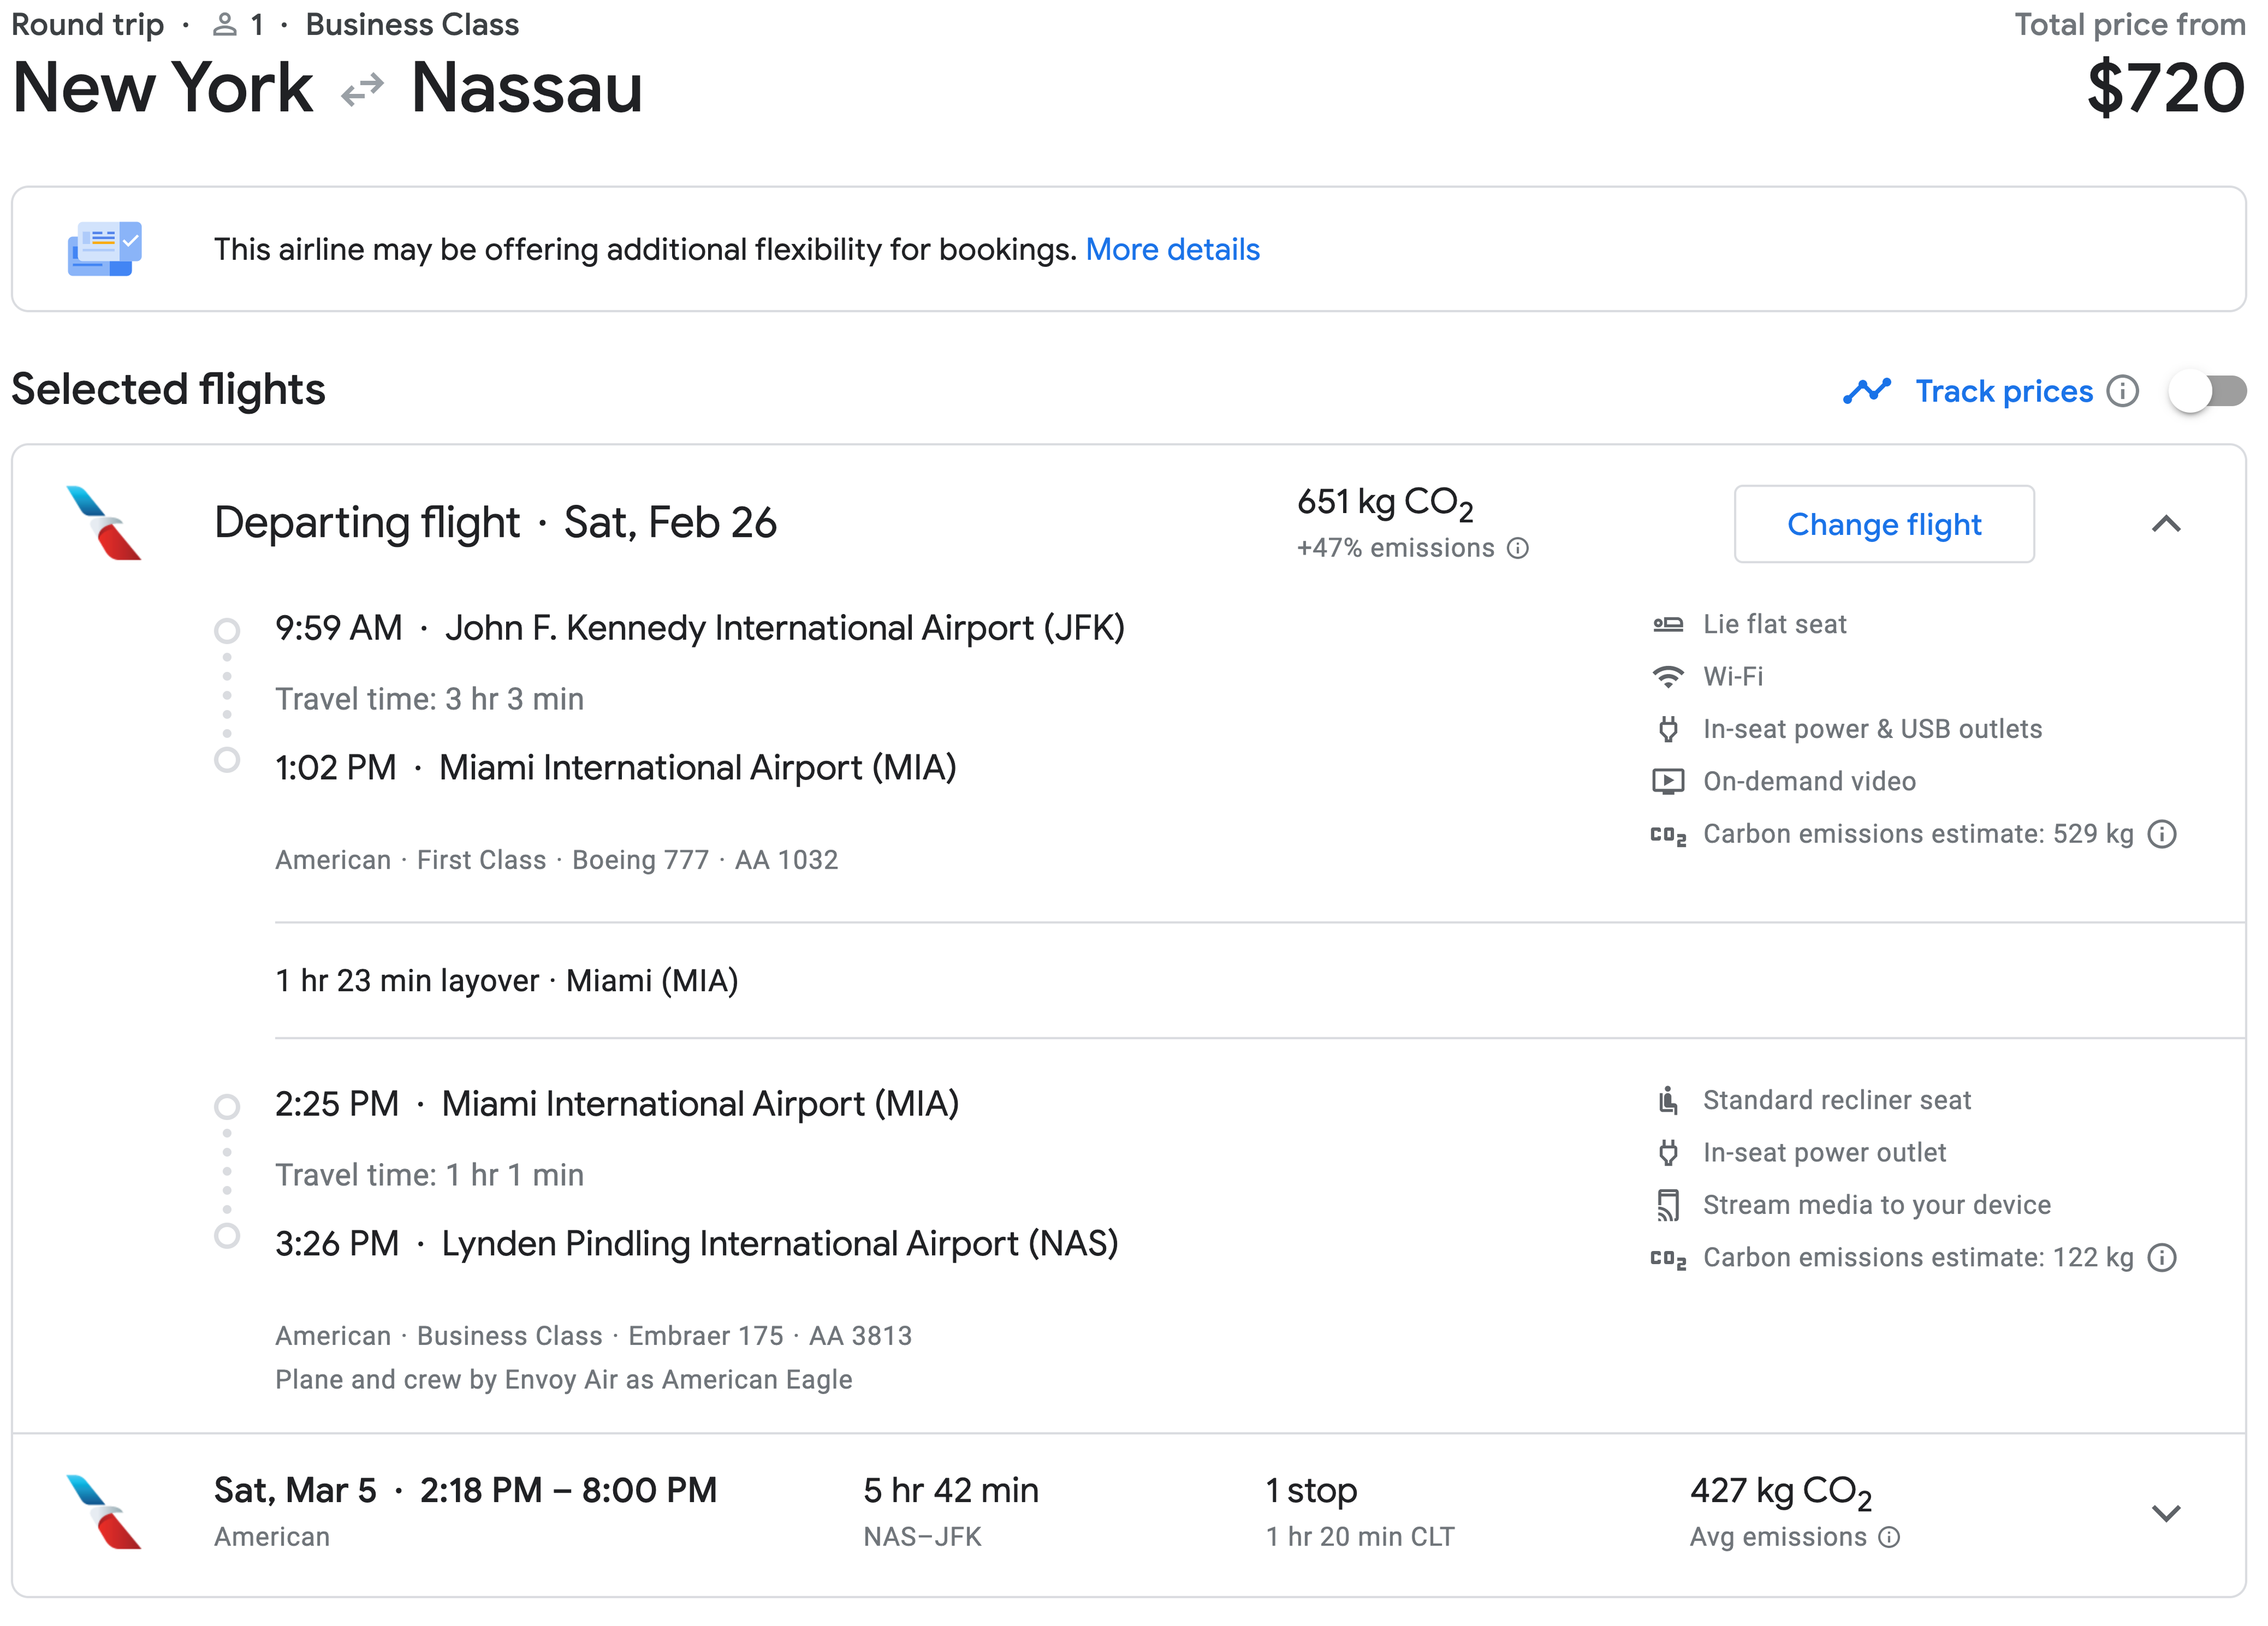Screen dimensions: 2268x1626
Task: Click 'Sat, Mar 5 · 2:18 PM – 8:00 PM'
Action: (x=465, y=1491)
